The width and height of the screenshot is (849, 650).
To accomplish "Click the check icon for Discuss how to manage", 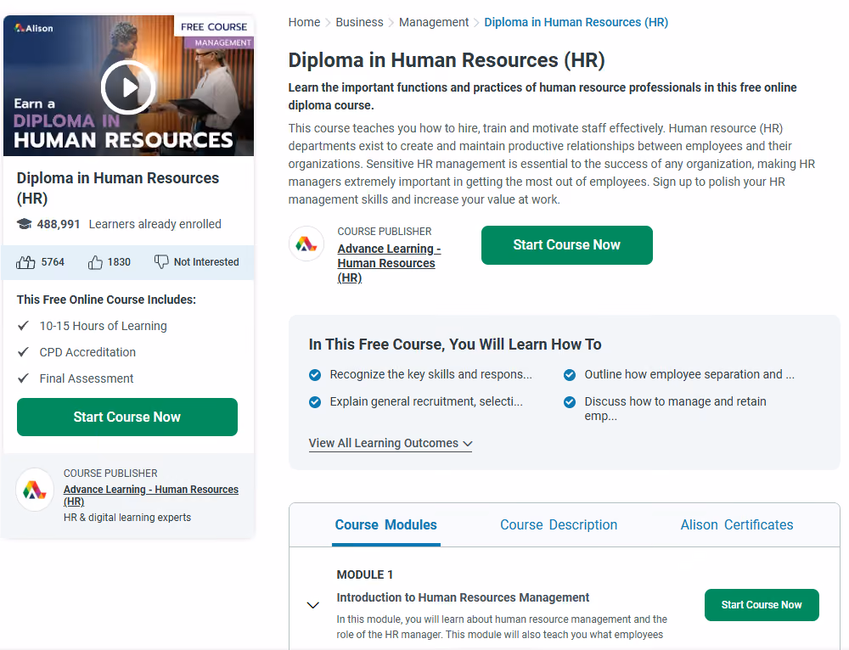I will point(570,402).
